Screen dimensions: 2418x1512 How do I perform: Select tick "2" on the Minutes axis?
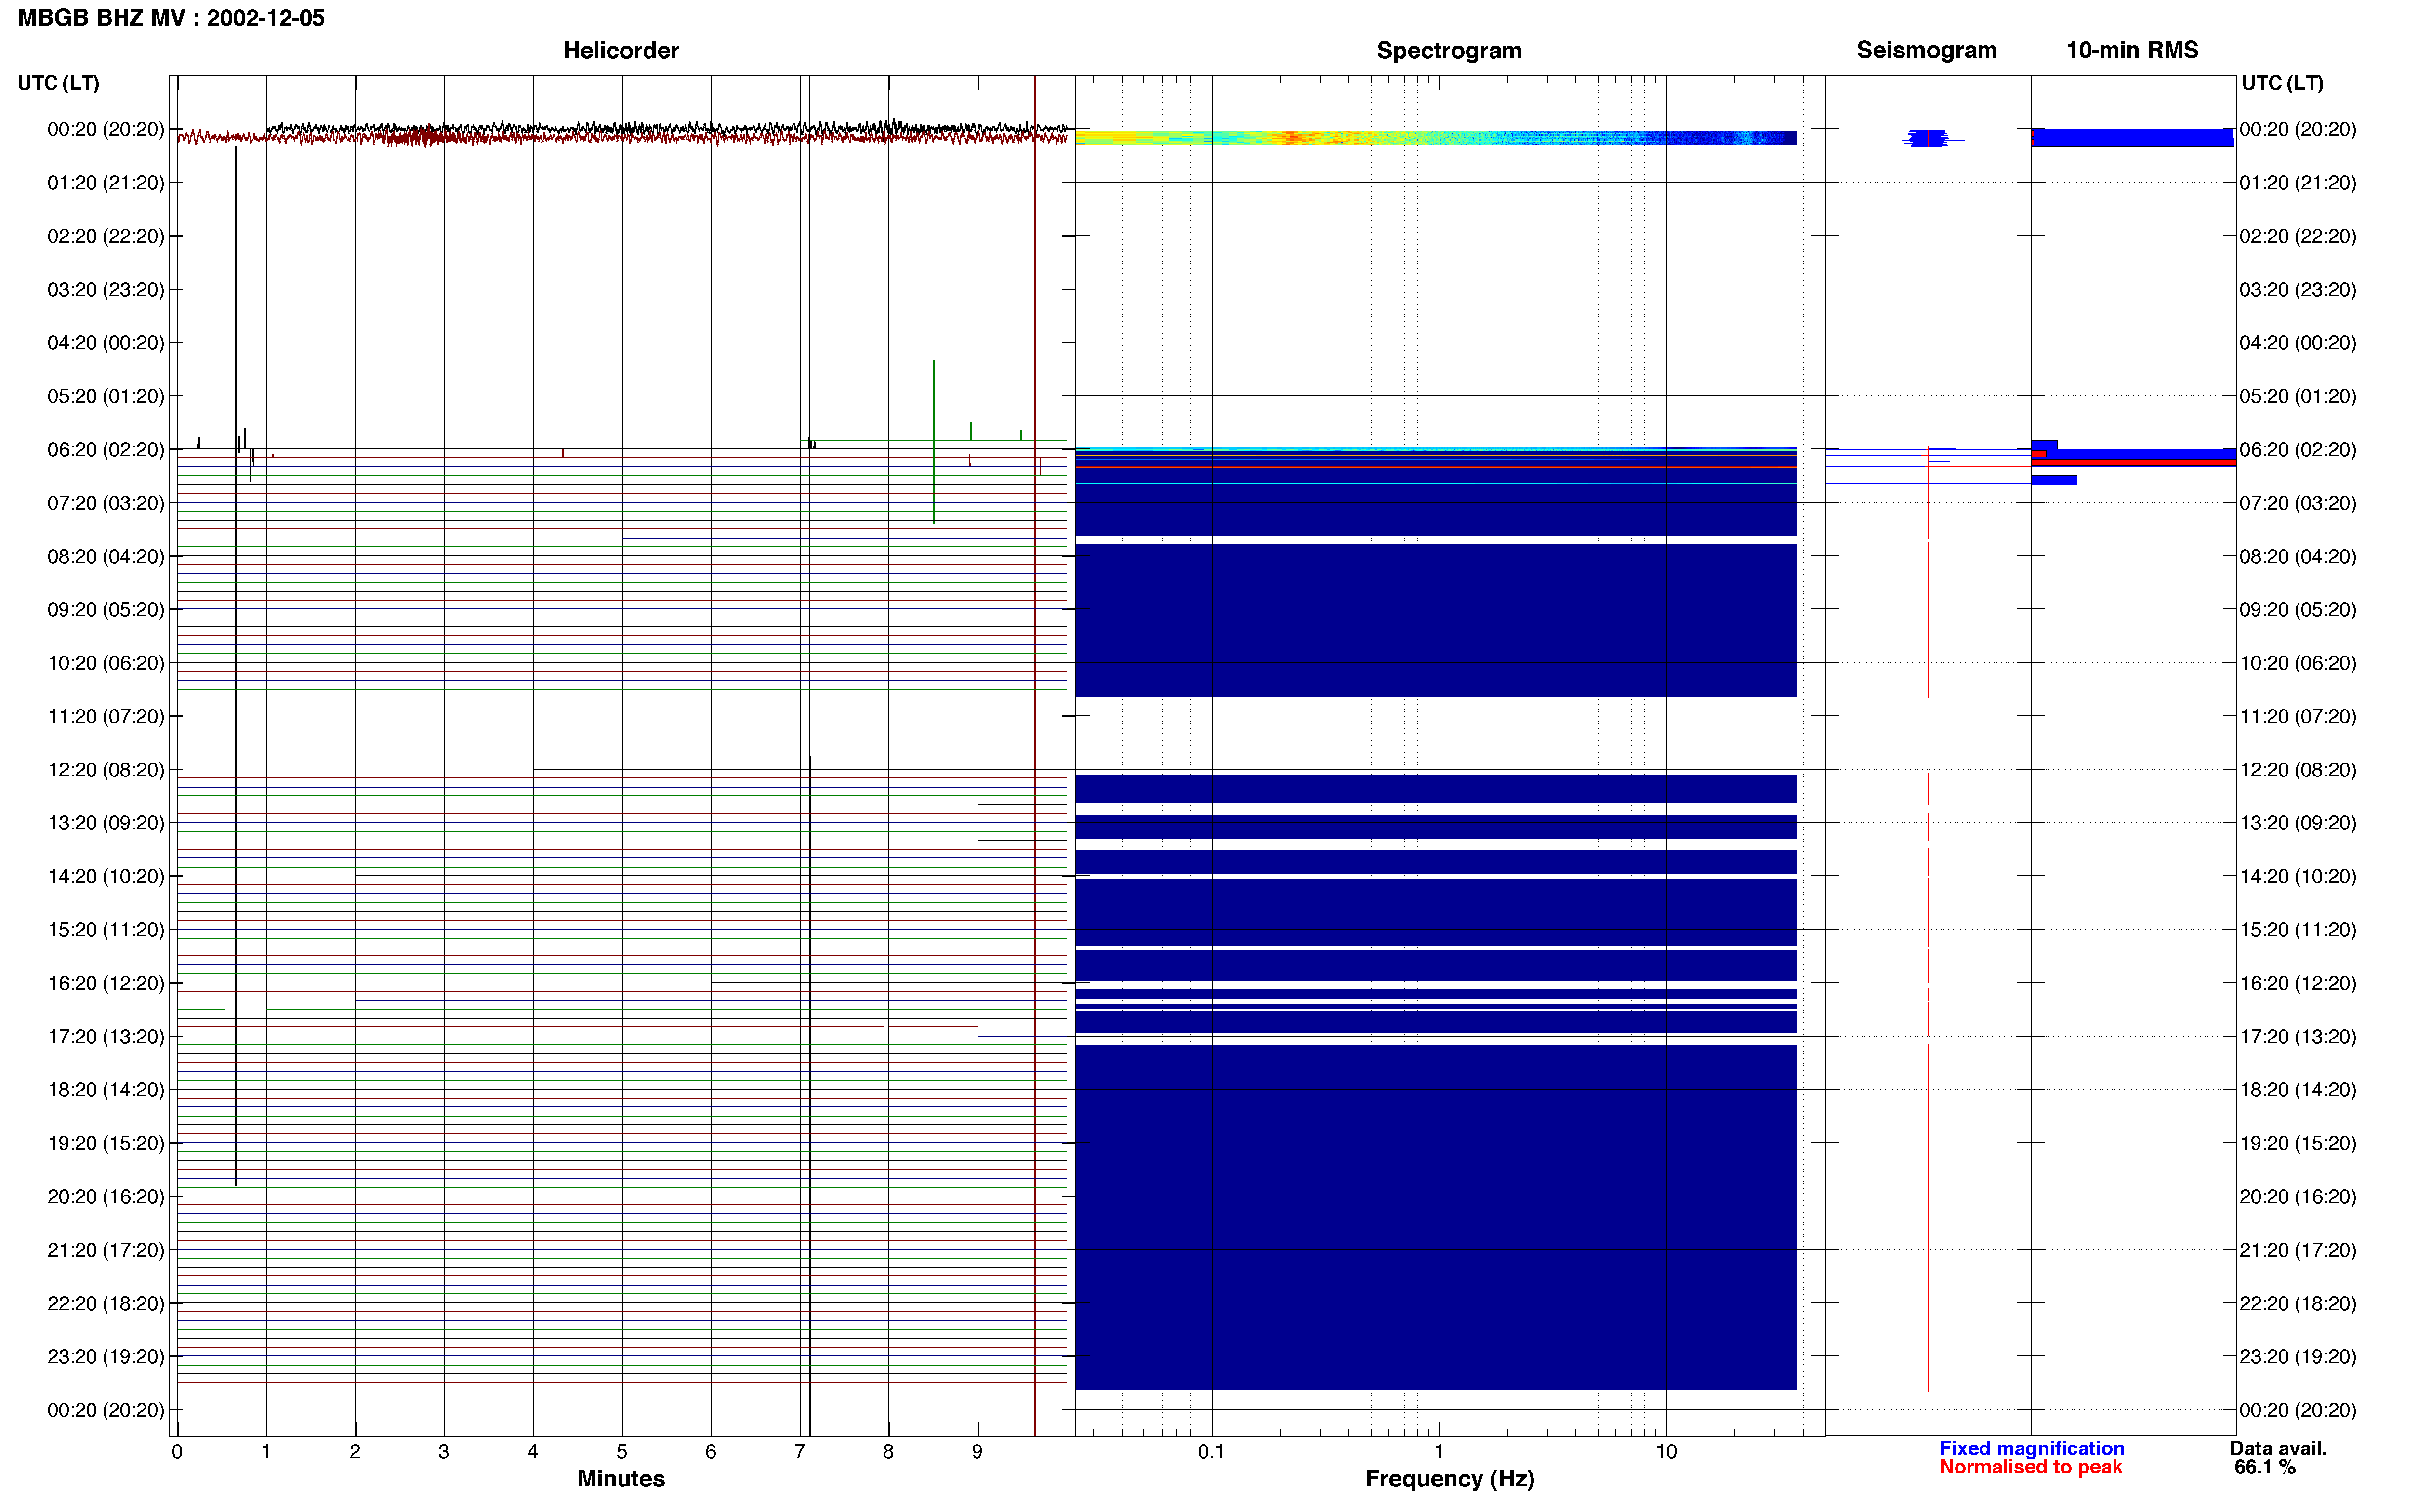click(x=355, y=1451)
